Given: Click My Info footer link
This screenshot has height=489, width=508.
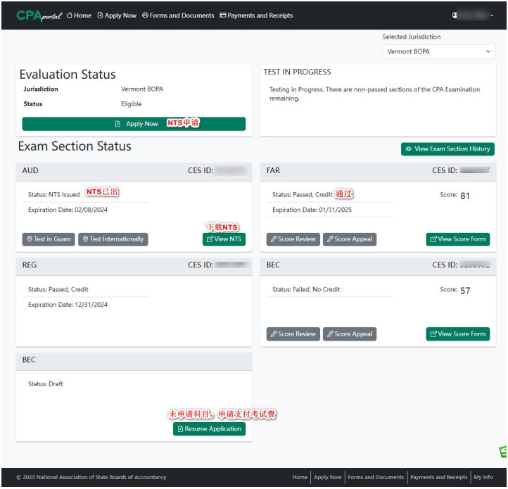Looking at the screenshot, I should 483,477.
